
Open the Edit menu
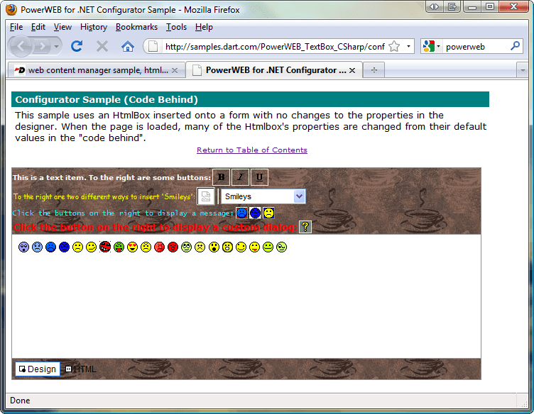[38, 27]
